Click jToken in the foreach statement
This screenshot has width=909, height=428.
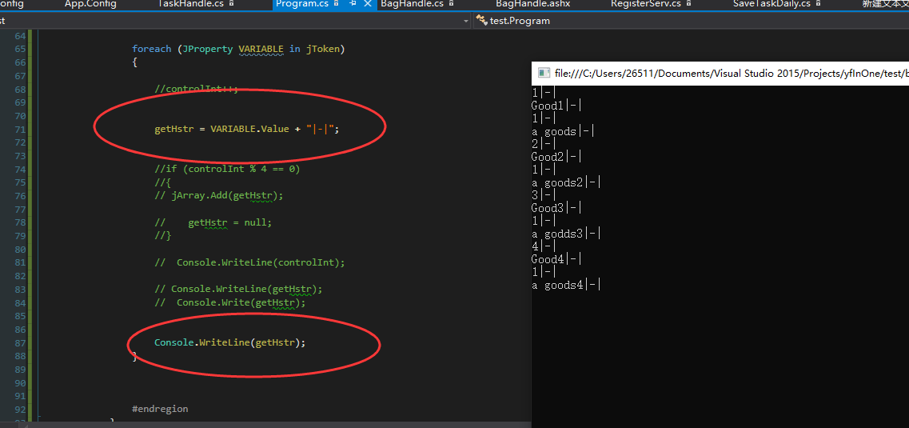323,49
